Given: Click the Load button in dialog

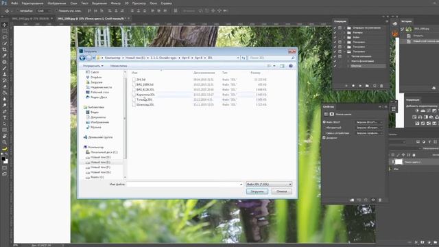Looking at the screenshot, I should coord(257,191).
